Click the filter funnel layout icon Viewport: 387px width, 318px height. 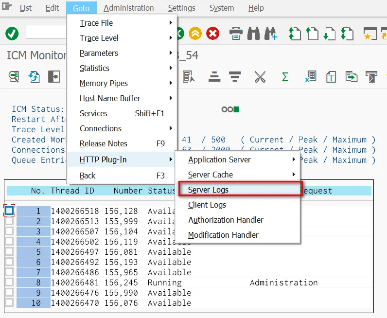coord(371,77)
